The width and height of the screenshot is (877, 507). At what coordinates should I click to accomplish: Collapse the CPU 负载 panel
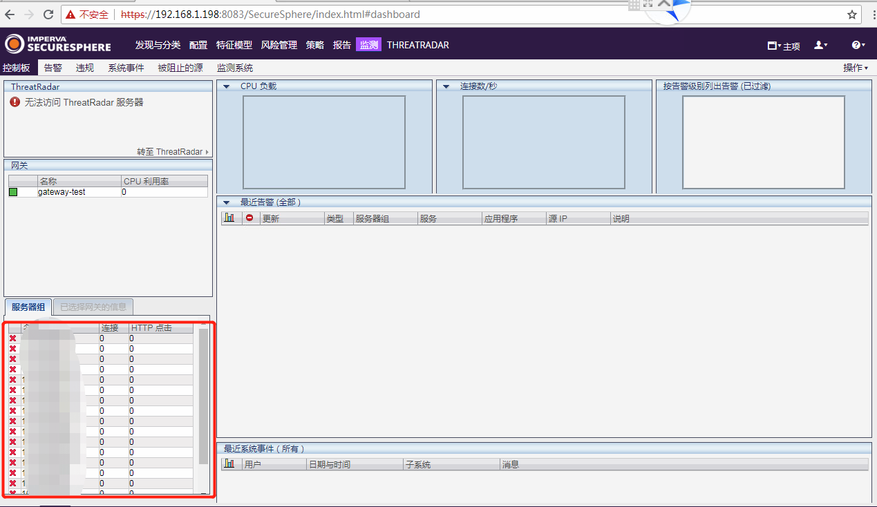pyautogui.click(x=226, y=86)
